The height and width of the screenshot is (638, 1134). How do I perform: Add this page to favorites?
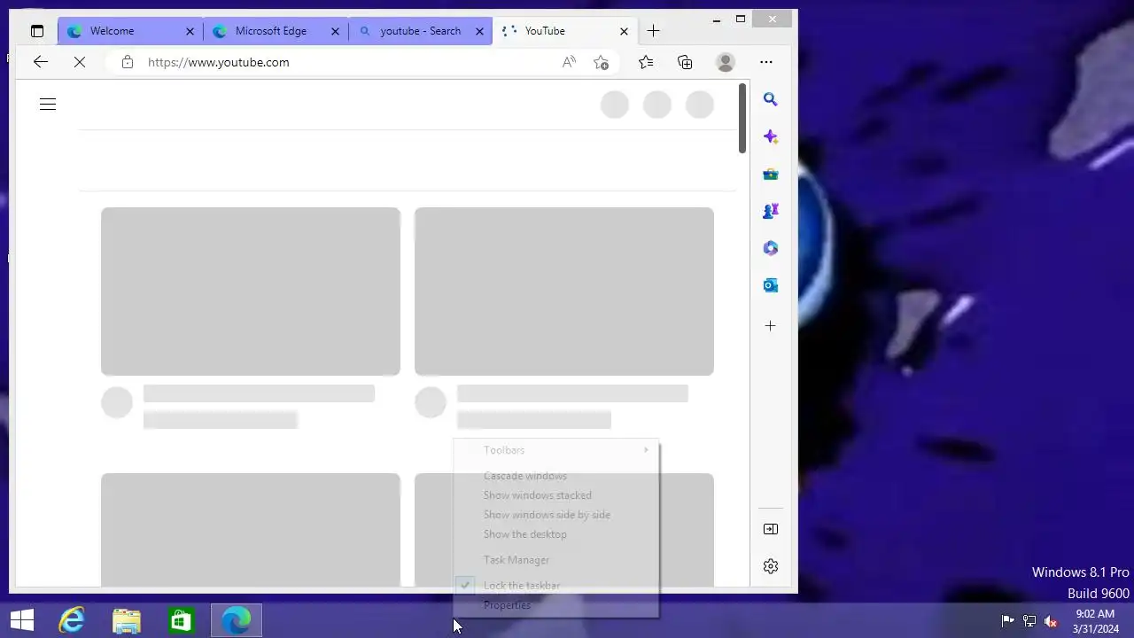[x=602, y=62]
